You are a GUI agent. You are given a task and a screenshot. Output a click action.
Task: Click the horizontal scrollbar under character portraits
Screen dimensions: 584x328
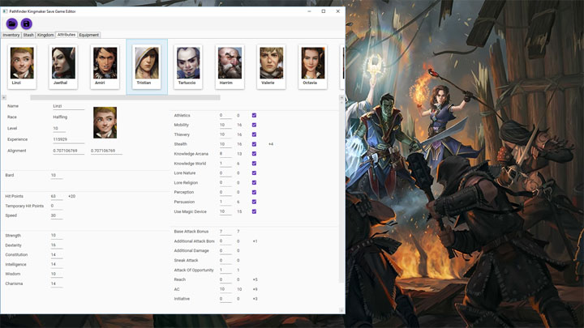tap(125, 98)
